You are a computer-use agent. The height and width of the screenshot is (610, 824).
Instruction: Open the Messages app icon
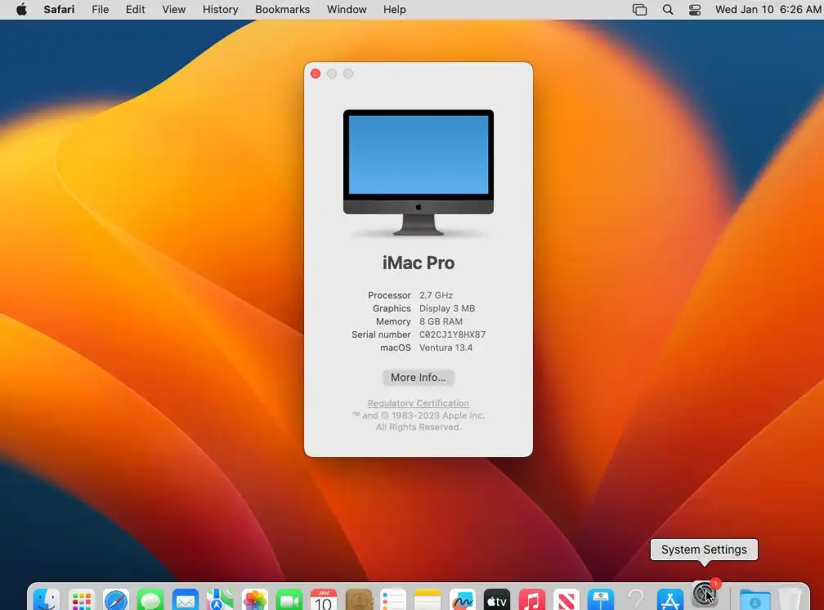click(150, 600)
